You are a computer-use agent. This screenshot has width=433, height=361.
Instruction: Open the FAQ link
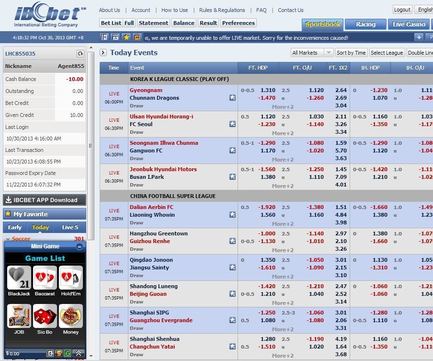(261, 10)
